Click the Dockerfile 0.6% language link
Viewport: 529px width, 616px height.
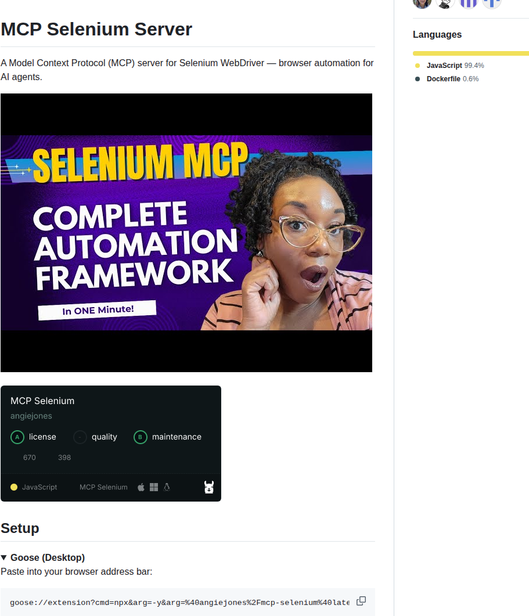click(453, 78)
